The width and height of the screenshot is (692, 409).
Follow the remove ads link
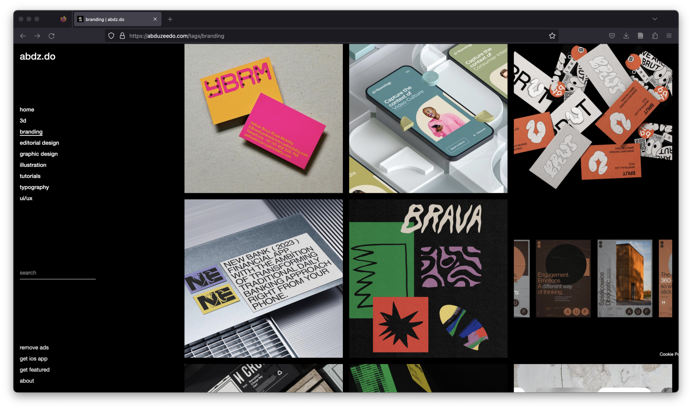click(34, 347)
